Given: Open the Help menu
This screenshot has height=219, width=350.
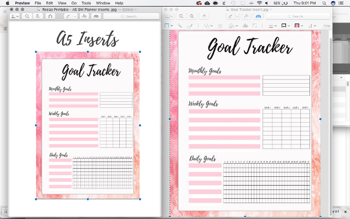Looking at the screenshot, I should point(119,3).
